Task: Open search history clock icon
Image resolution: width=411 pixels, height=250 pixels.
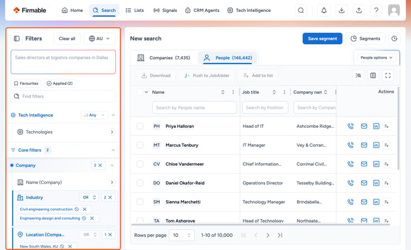Action: [x=394, y=38]
